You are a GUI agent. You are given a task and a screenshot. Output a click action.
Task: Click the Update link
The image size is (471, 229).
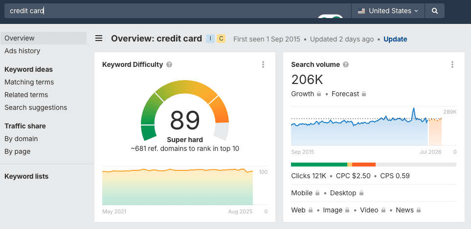pyautogui.click(x=395, y=39)
